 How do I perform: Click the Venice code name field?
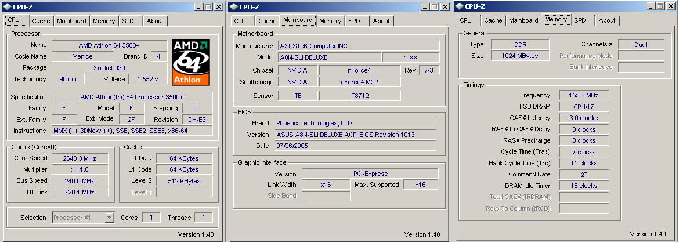83,56
